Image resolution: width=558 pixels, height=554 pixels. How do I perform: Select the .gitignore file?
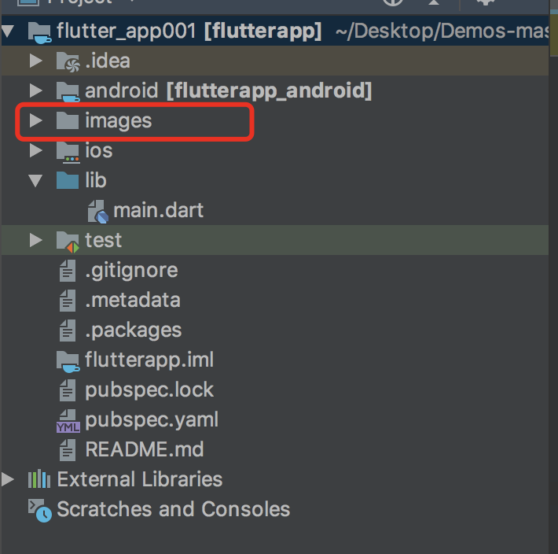tap(131, 271)
